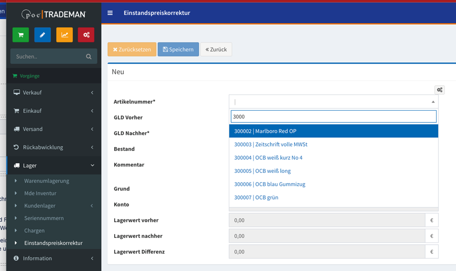Click the dropdown filter field containing 3000
Image resolution: width=456 pixels, height=271 pixels.
tap(334, 116)
